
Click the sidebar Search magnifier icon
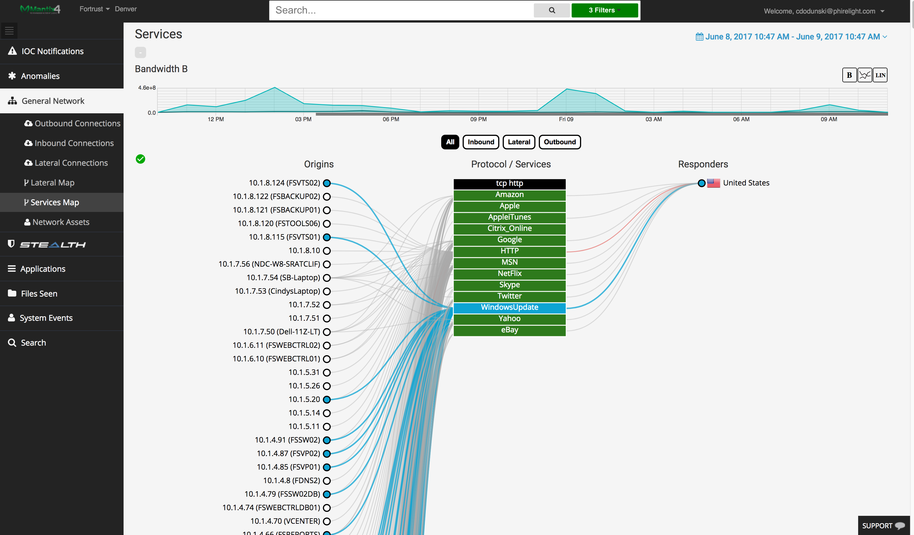12,342
